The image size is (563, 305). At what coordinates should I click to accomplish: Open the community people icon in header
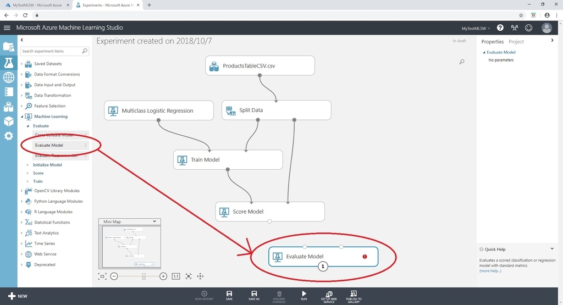515,27
